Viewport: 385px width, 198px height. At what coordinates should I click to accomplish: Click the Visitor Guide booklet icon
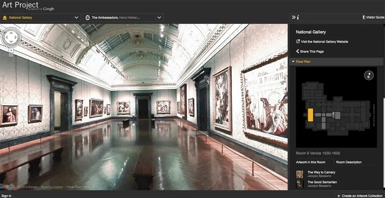point(364,17)
